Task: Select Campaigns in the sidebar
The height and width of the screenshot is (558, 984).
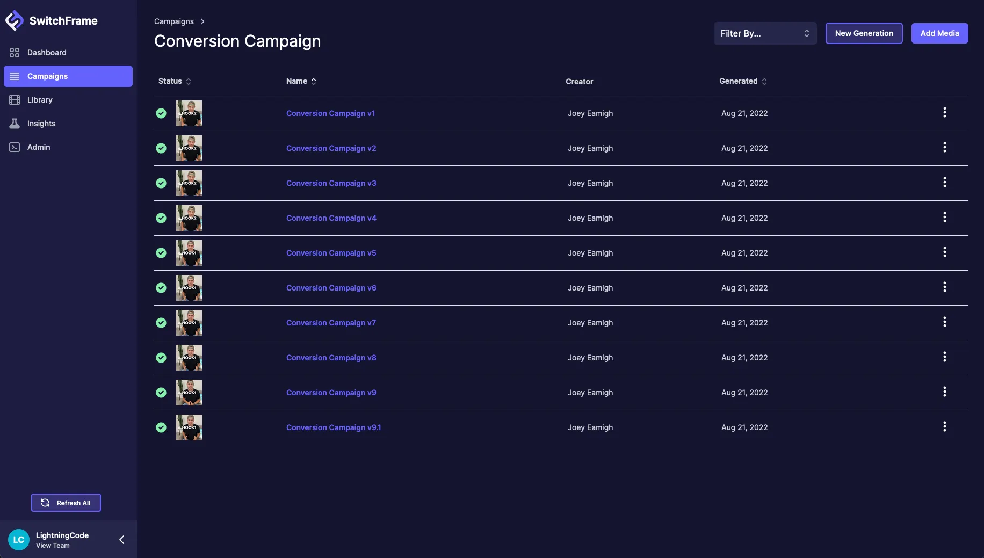Action: tap(68, 76)
